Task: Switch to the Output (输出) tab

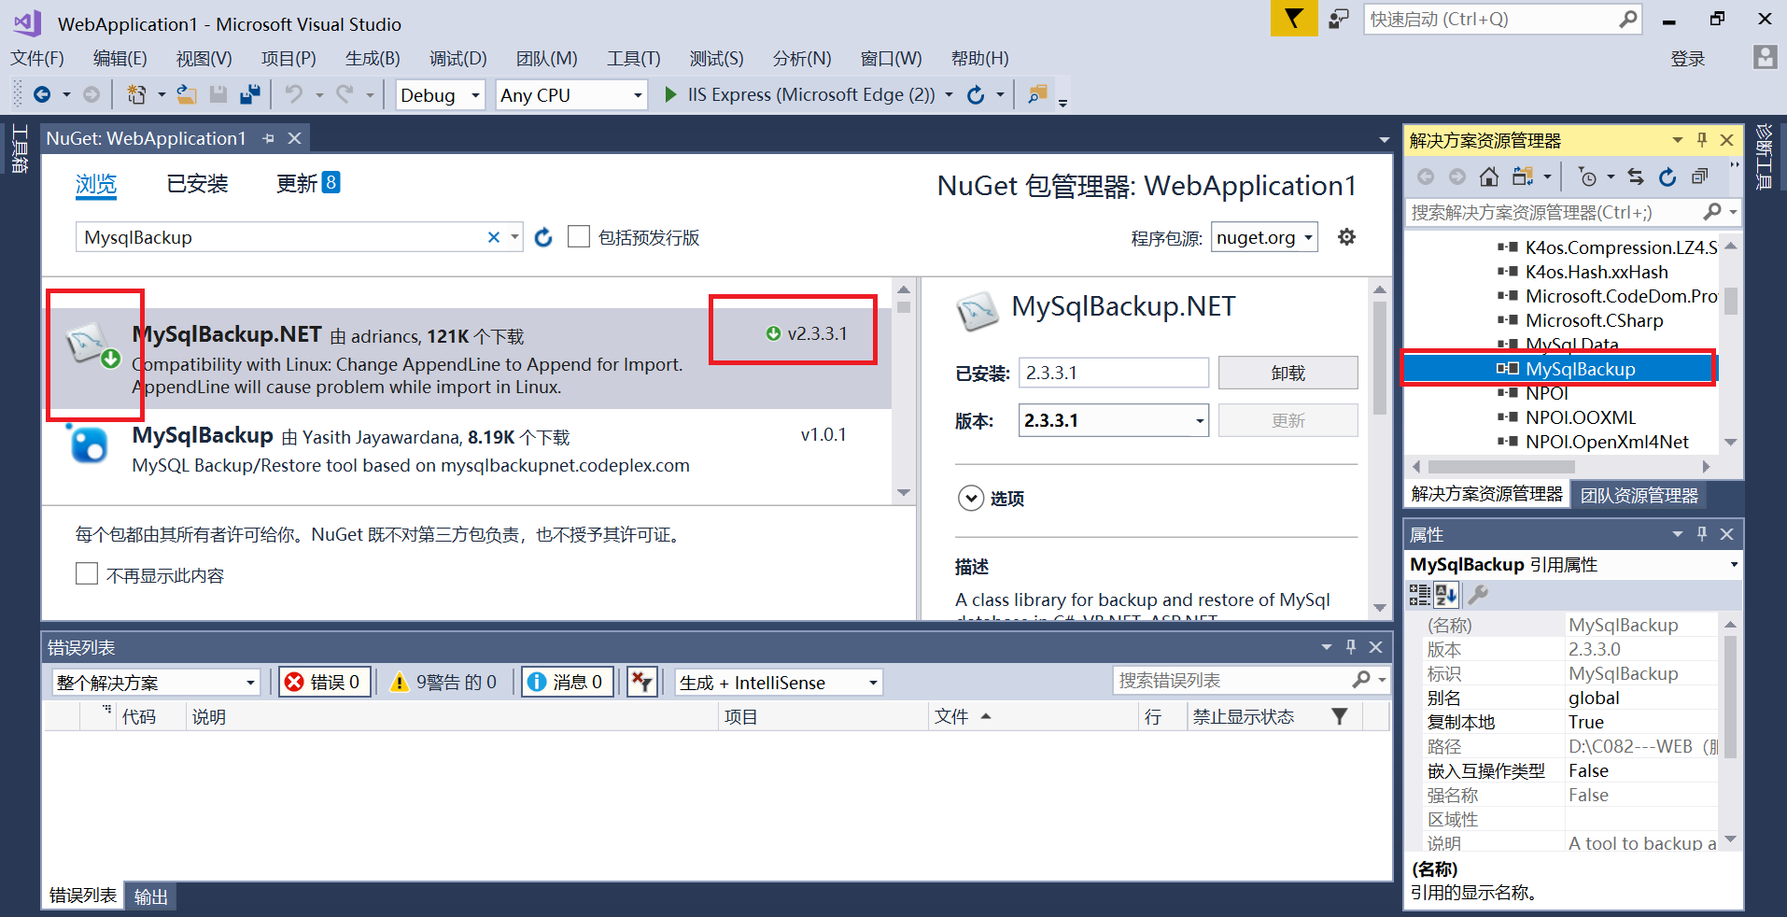Action: tap(150, 896)
